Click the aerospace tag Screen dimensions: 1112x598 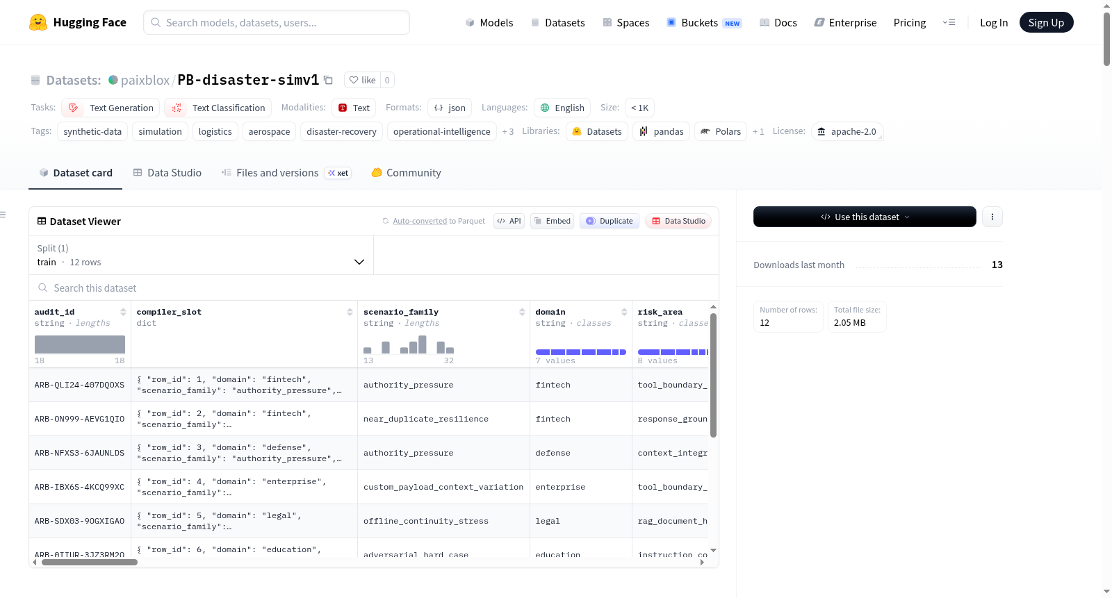click(269, 131)
